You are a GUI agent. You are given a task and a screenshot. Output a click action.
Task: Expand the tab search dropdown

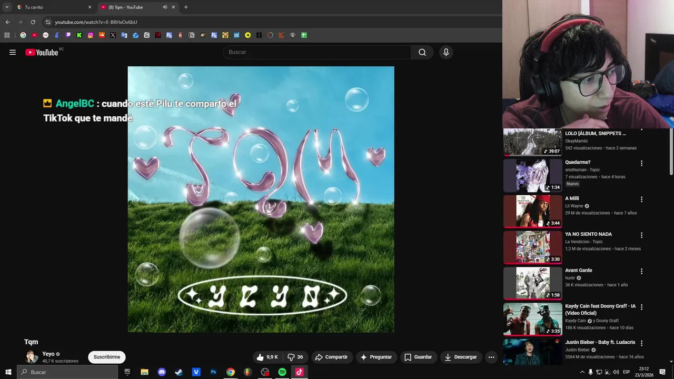pos(7,7)
